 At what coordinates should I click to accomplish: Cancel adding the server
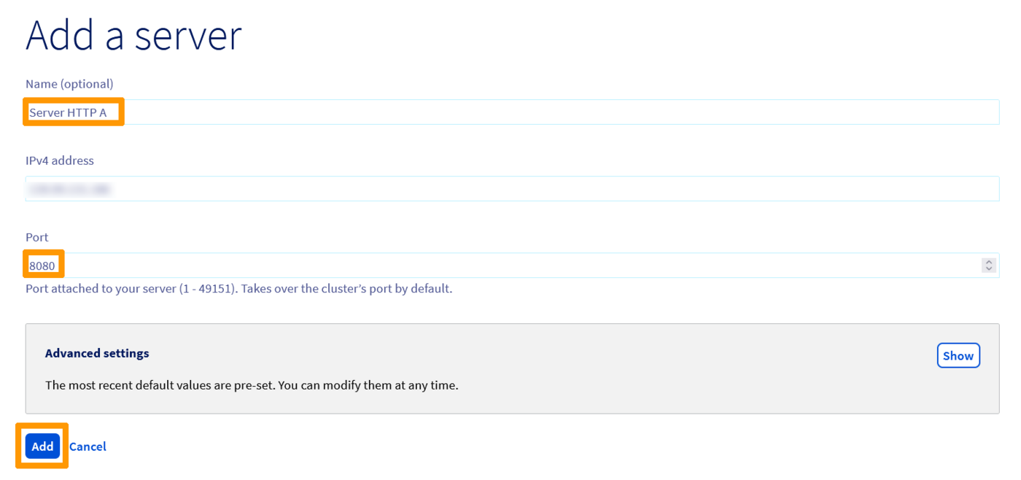pos(88,446)
